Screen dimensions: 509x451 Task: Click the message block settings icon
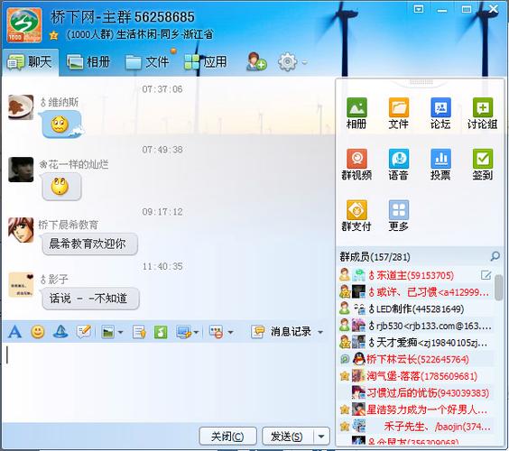pos(217,332)
